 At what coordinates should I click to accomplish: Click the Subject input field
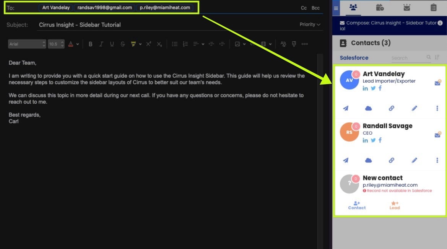165,25
